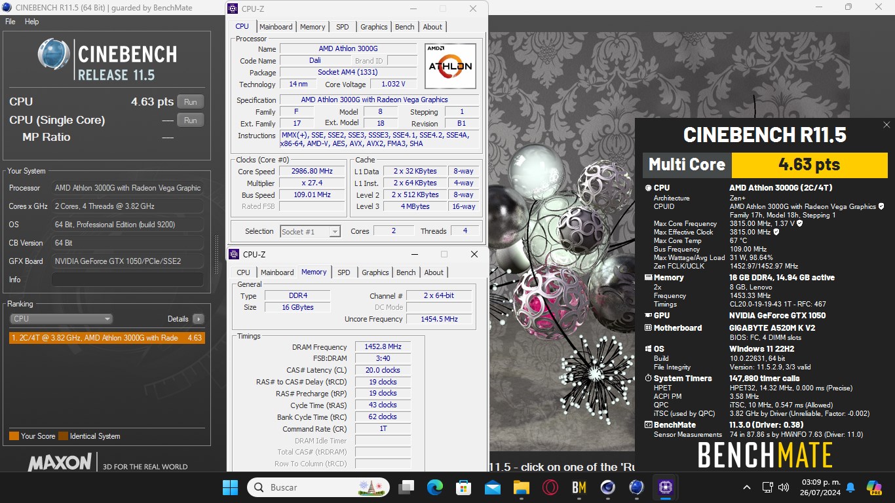Click the brown Identical System legend swatch

point(63,436)
